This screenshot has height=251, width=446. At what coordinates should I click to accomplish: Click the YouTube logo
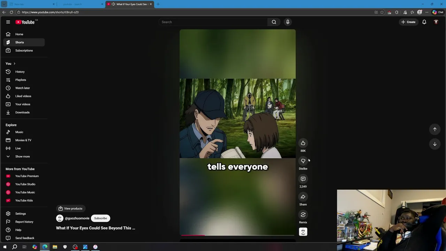click(25, 22)
